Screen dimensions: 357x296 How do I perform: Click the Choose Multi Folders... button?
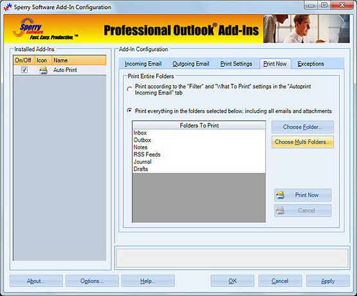point(302,142)
